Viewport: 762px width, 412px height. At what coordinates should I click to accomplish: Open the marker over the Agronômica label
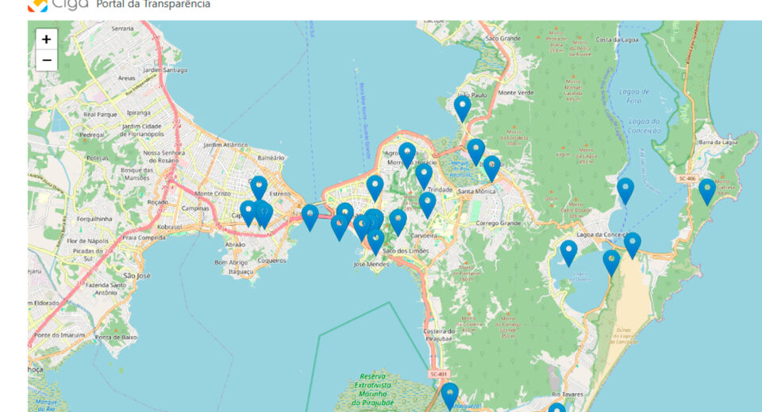point(407,155)
